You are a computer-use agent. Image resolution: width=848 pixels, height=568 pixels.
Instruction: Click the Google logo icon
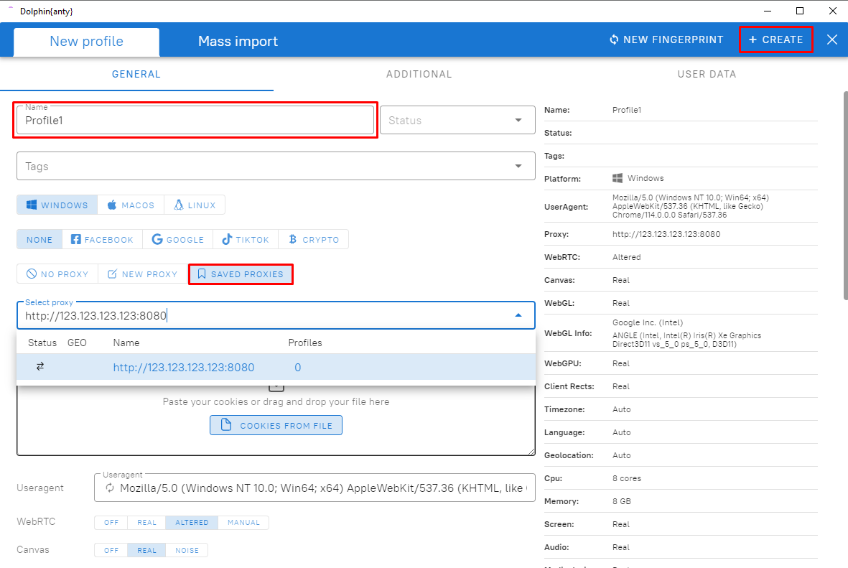tap(157, 239)
